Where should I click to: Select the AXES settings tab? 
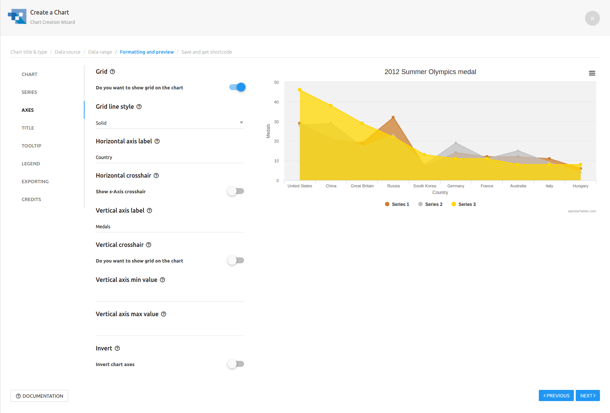coord(28,110)
